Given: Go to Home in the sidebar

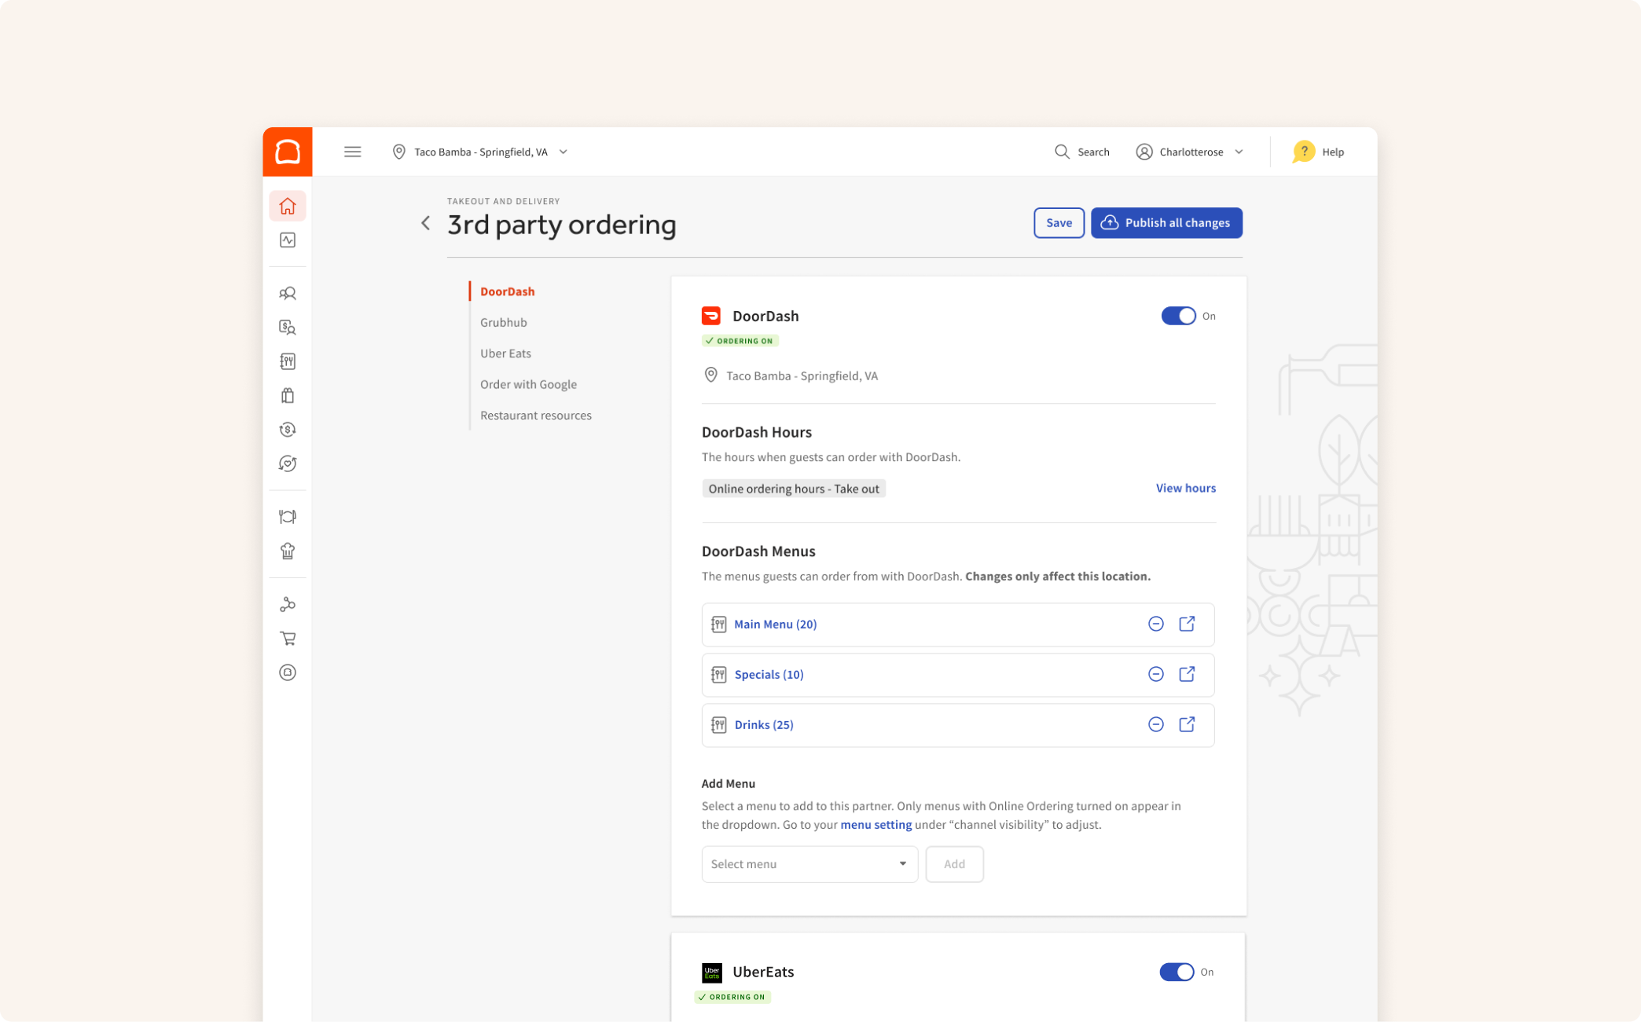Looking at the screenshot, I should pos(288,206).
